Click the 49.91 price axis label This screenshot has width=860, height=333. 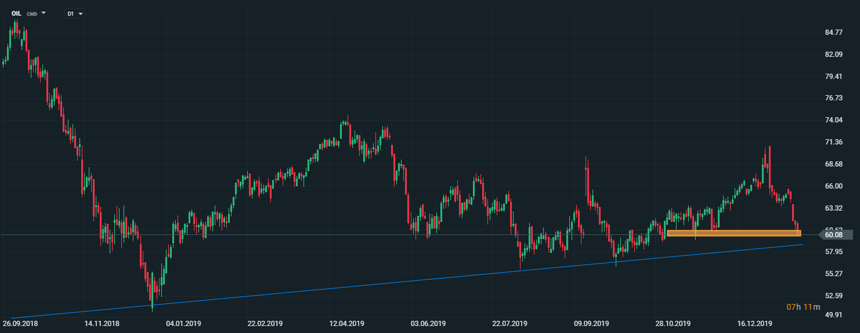(x=833, y=316)
